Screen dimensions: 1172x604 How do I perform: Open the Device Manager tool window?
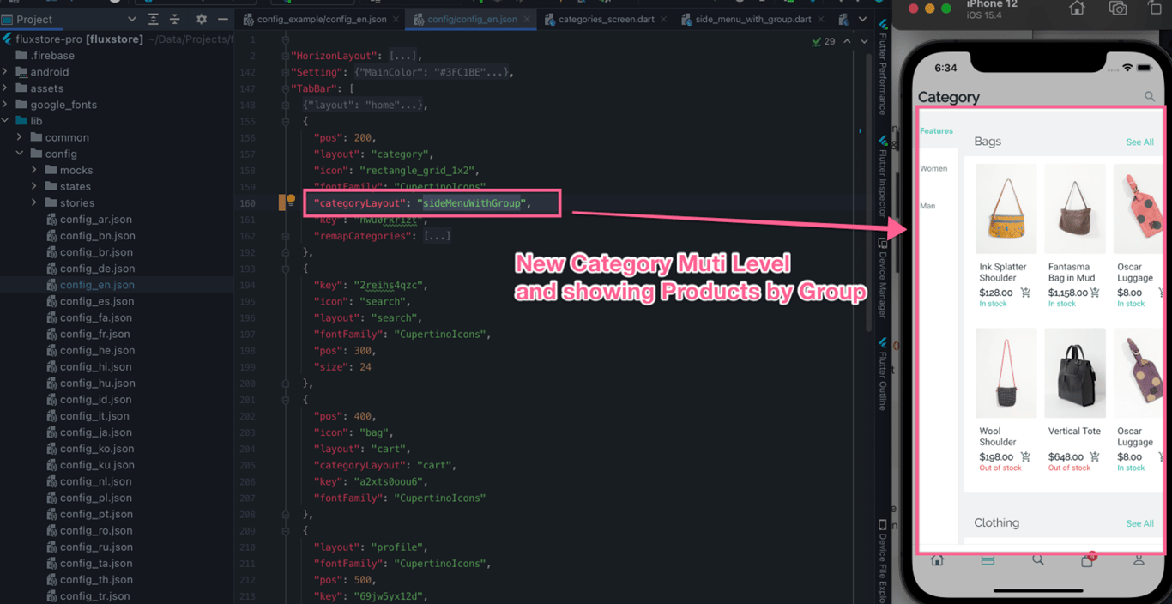882,278
